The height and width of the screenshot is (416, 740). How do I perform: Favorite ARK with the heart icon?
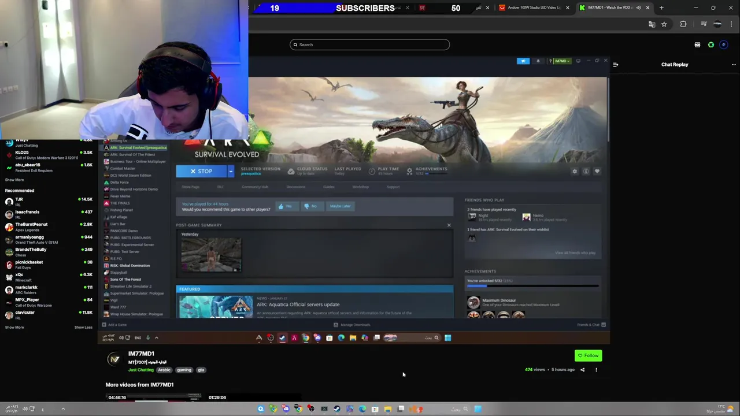tap(597, 171)
